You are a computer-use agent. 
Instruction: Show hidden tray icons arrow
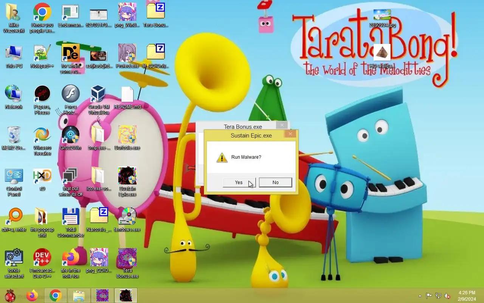[x=420, y=296]
